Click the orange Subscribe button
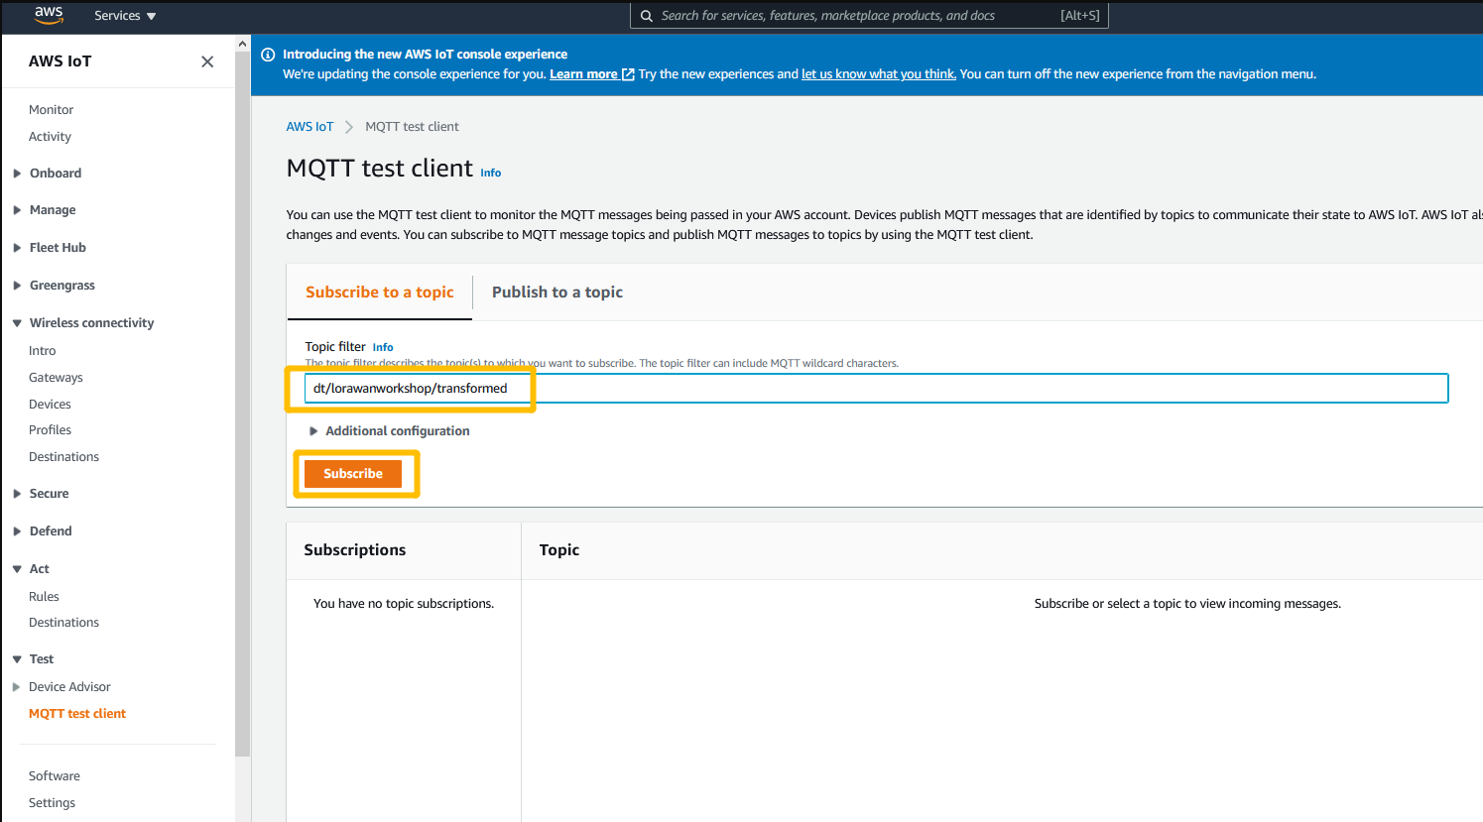 353,474
